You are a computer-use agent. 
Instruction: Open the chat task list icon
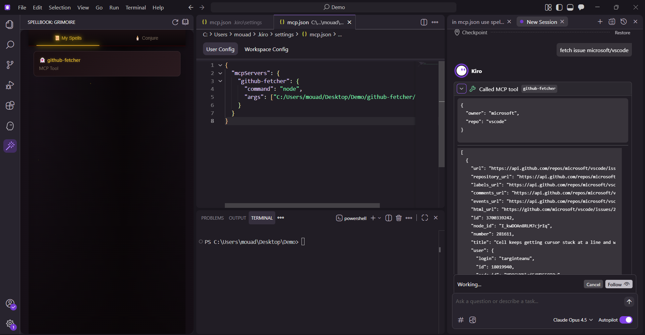(x=612, y=22)
